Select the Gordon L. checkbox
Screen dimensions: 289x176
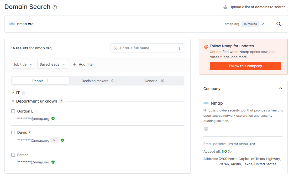[13, 111]
